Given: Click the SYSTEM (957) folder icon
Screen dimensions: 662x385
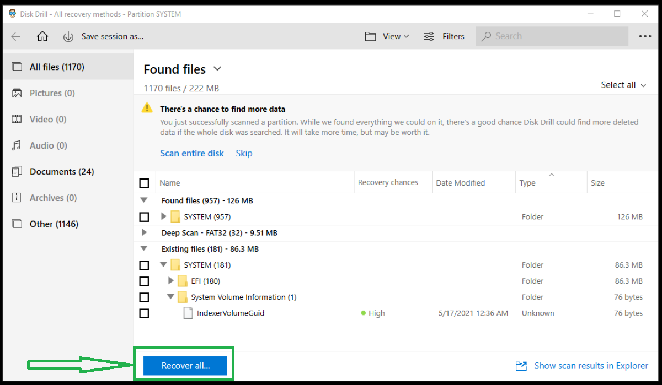Looking at the screenshot, I should tap(175, 216).
